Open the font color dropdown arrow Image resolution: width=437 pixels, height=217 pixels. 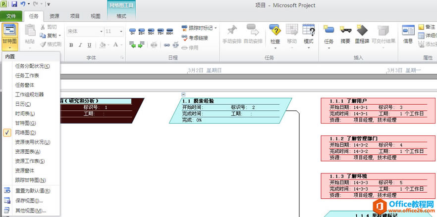122,45
